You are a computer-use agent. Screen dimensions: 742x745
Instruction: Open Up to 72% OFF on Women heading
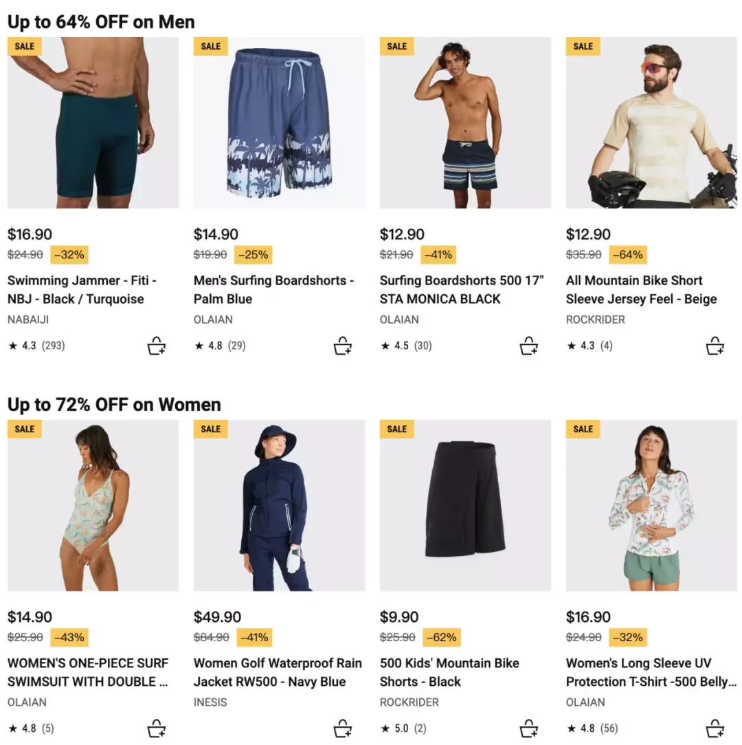point(114,404)
